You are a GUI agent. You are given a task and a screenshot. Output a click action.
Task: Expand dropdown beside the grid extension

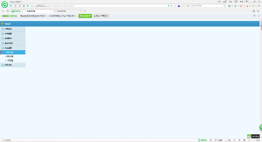[232, 6]
